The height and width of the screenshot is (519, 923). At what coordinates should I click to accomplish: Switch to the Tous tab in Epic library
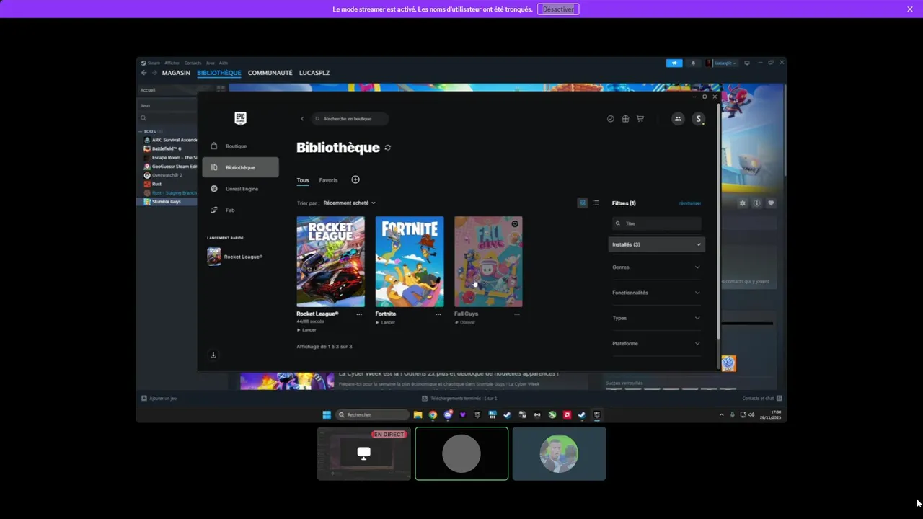tap(303, 180)
